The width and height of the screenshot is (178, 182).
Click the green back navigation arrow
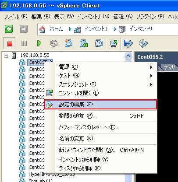(x=9, y=29)
